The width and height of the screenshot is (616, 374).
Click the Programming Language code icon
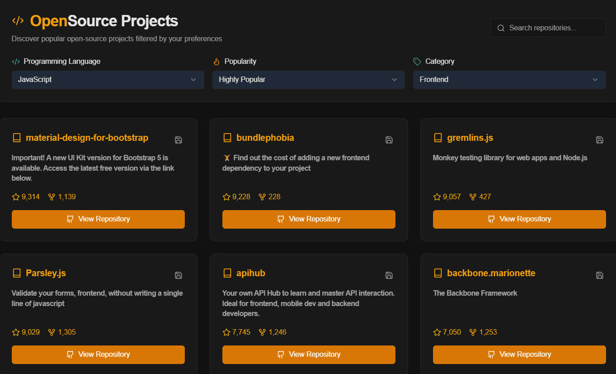click(x=16, y=62)
